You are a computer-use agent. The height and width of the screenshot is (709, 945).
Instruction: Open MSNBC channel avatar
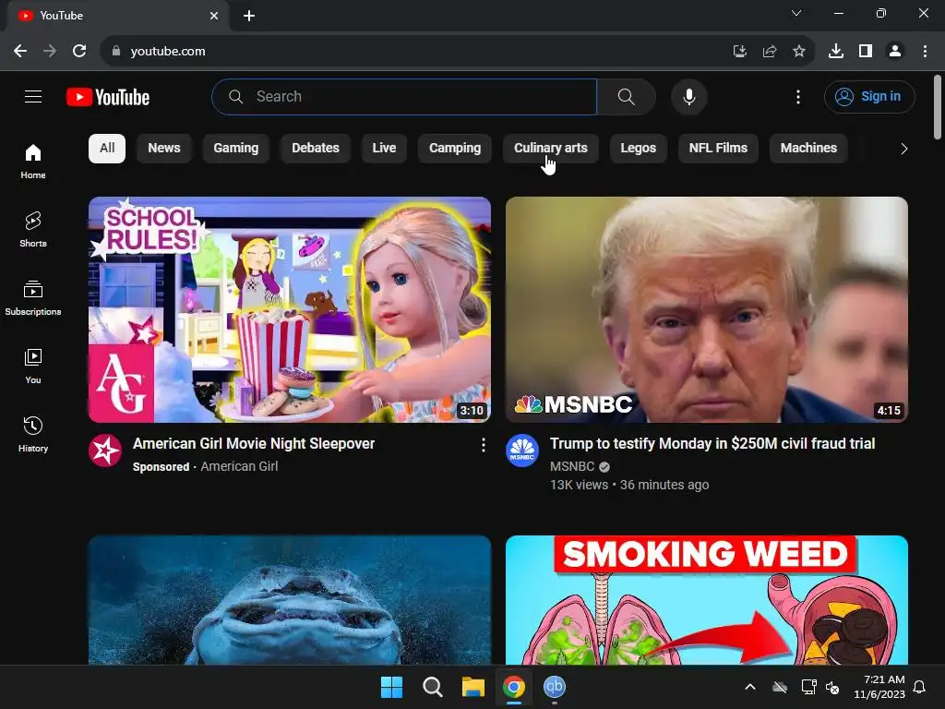(x=522, y=451)
